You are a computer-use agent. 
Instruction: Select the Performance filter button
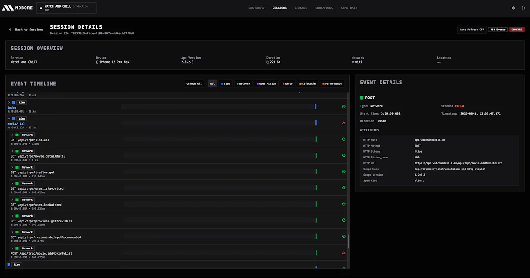(x=332, y=83)
